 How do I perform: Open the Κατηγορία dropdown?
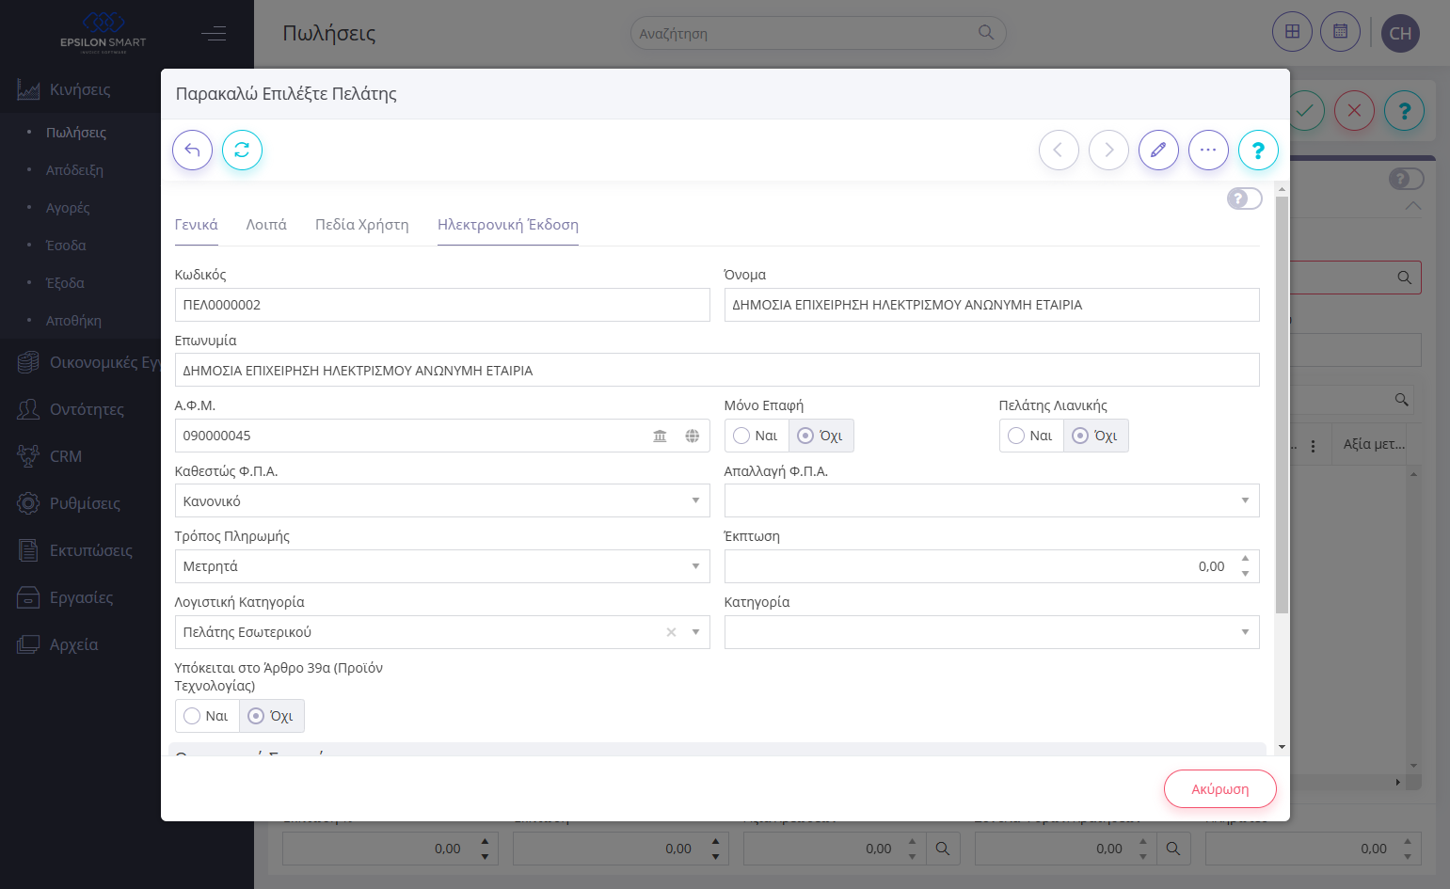point(992,632)
